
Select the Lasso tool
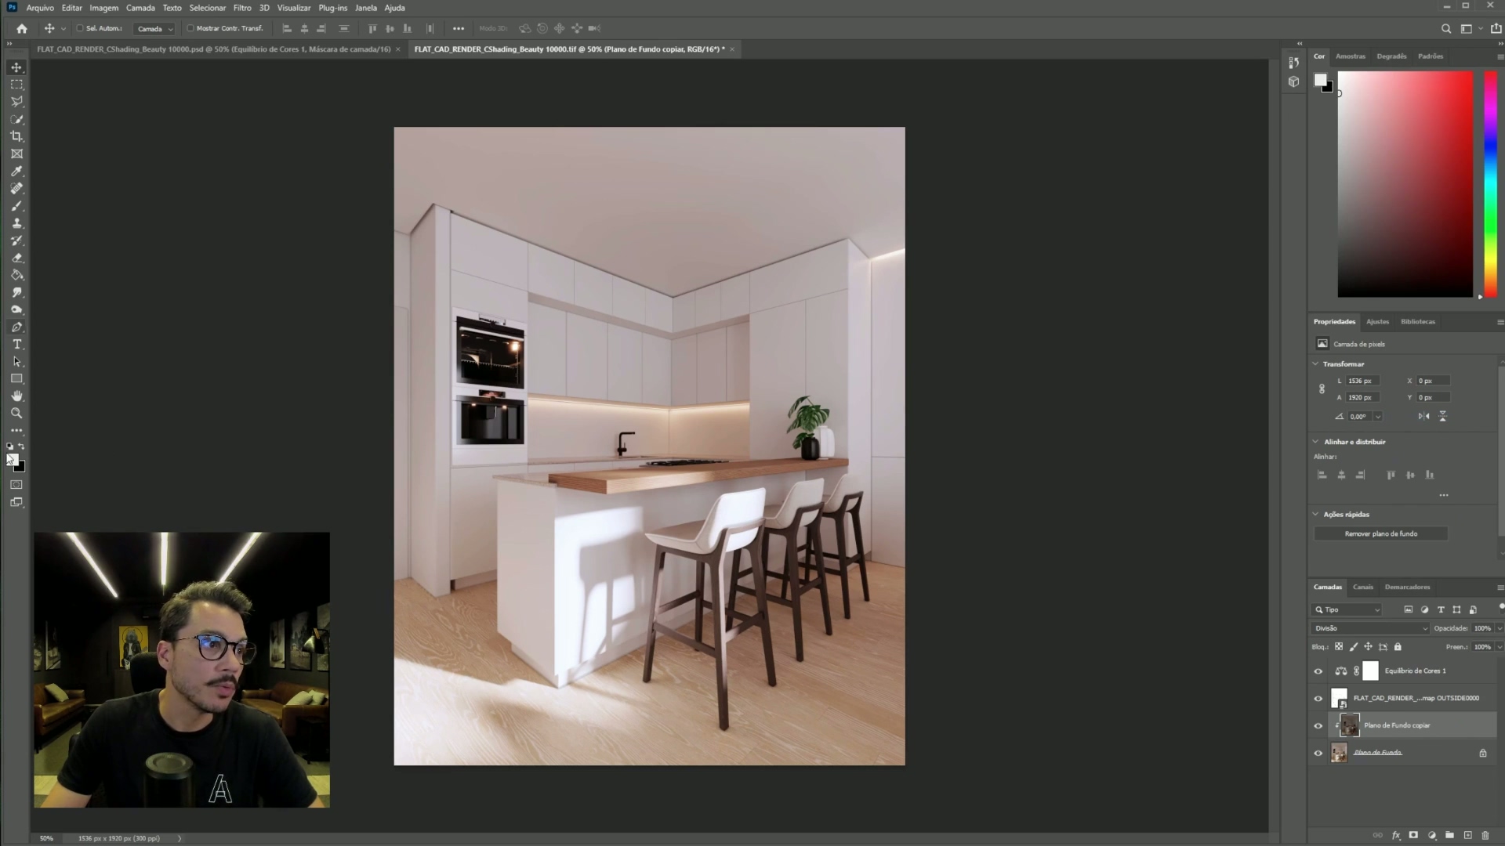[16, 102]
